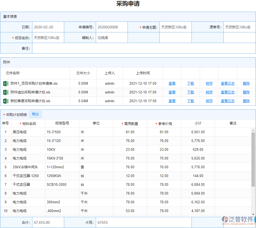
Task: Click the purchase plan table vertical scrollbar
Action: (x=253, y=159)
